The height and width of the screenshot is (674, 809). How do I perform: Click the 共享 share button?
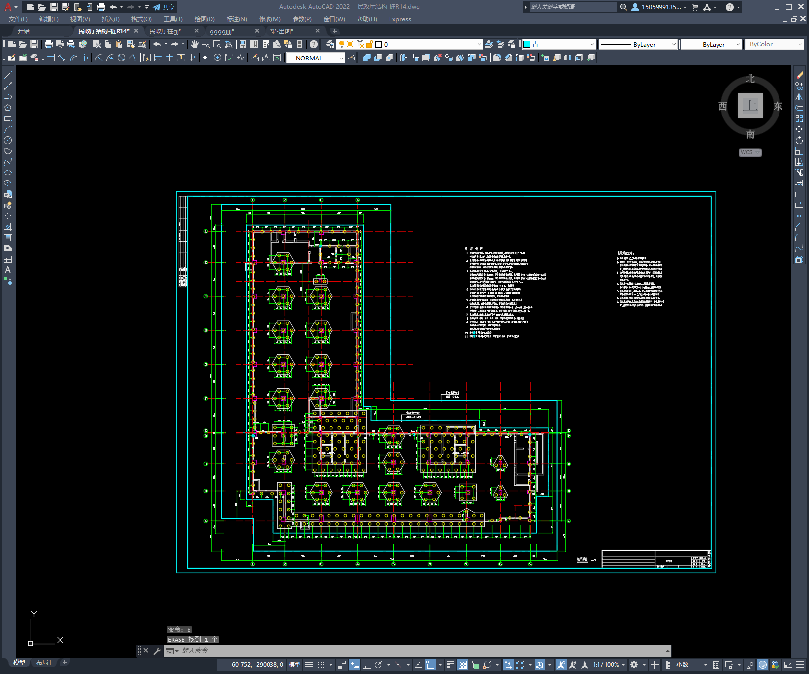tap(164, 7)
